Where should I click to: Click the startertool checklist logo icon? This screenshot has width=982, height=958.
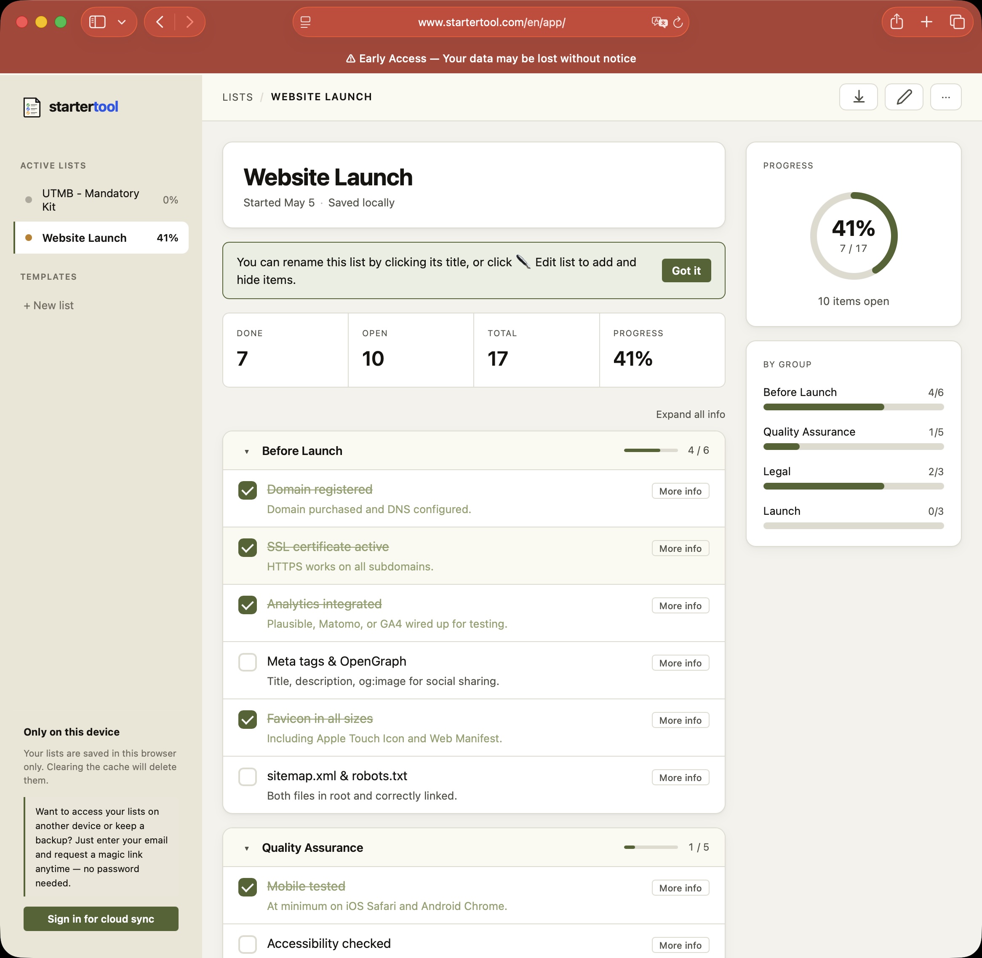point(32,107)
